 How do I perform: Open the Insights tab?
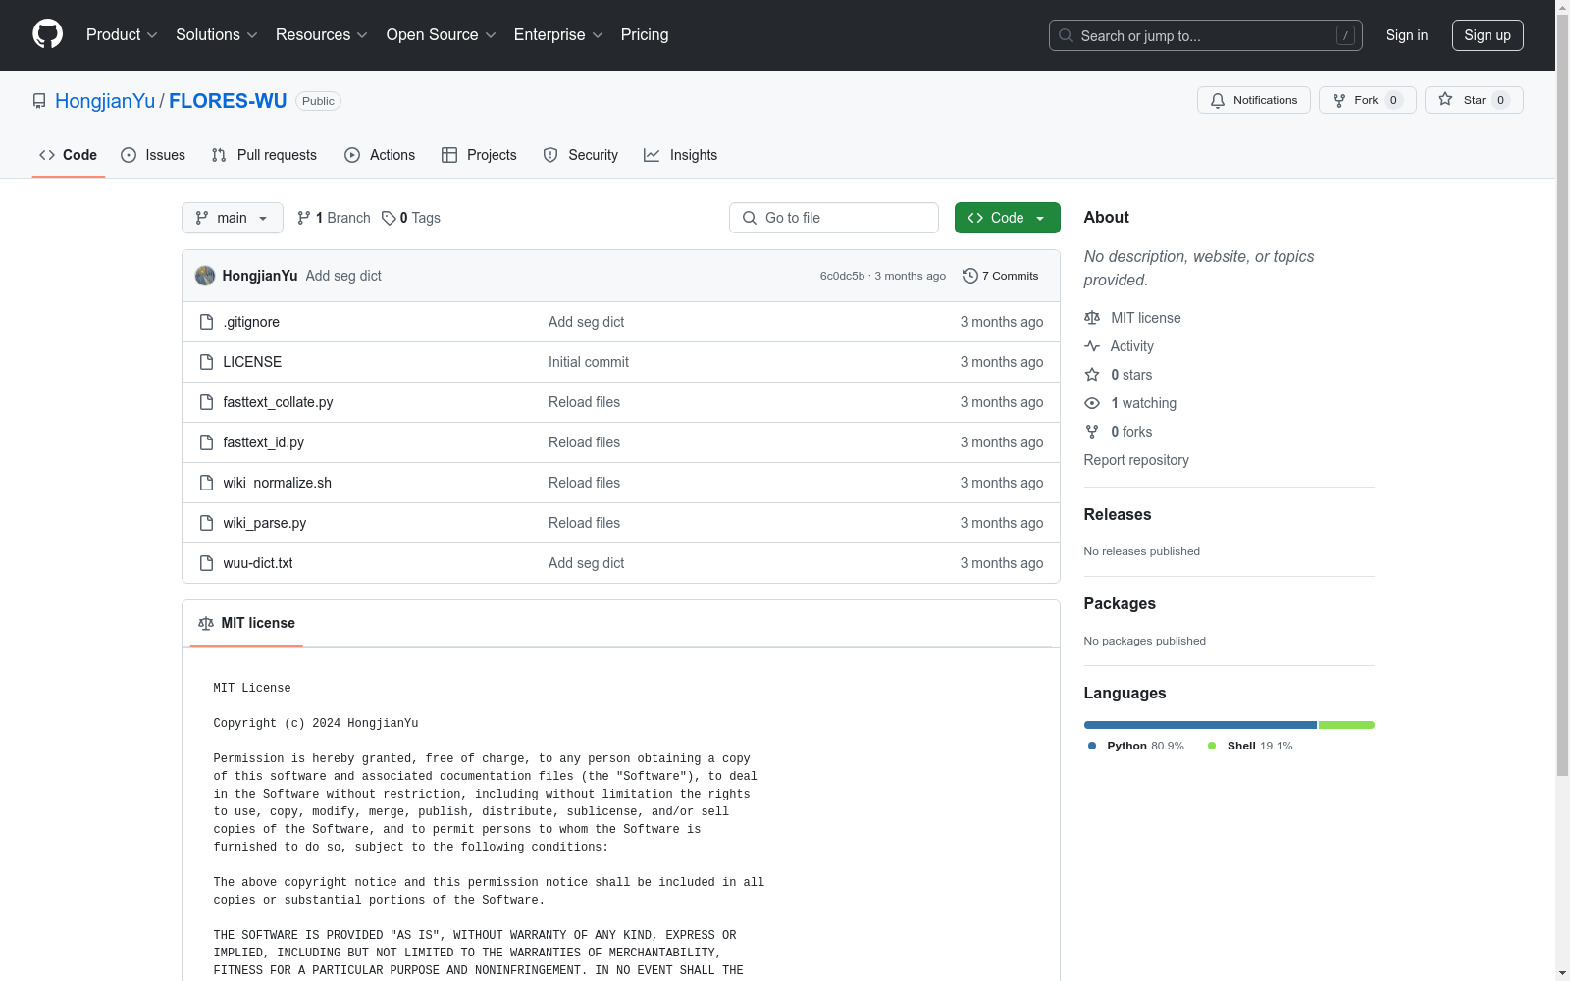[681, 155]
